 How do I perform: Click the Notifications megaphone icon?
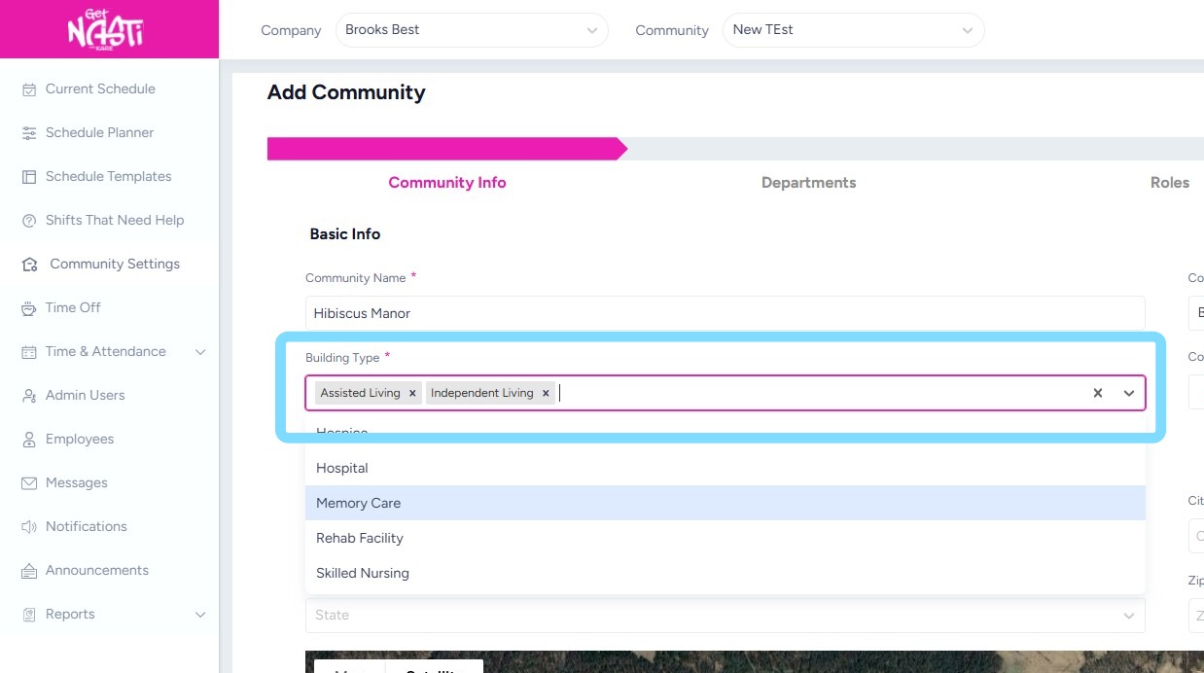(x=29, y=527)
